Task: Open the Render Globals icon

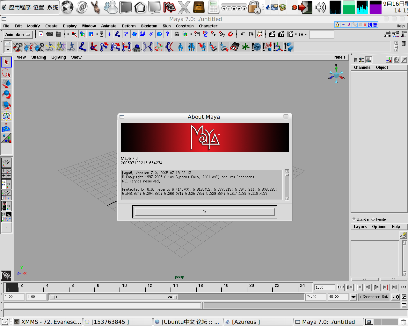Action: tap(290, 34)
